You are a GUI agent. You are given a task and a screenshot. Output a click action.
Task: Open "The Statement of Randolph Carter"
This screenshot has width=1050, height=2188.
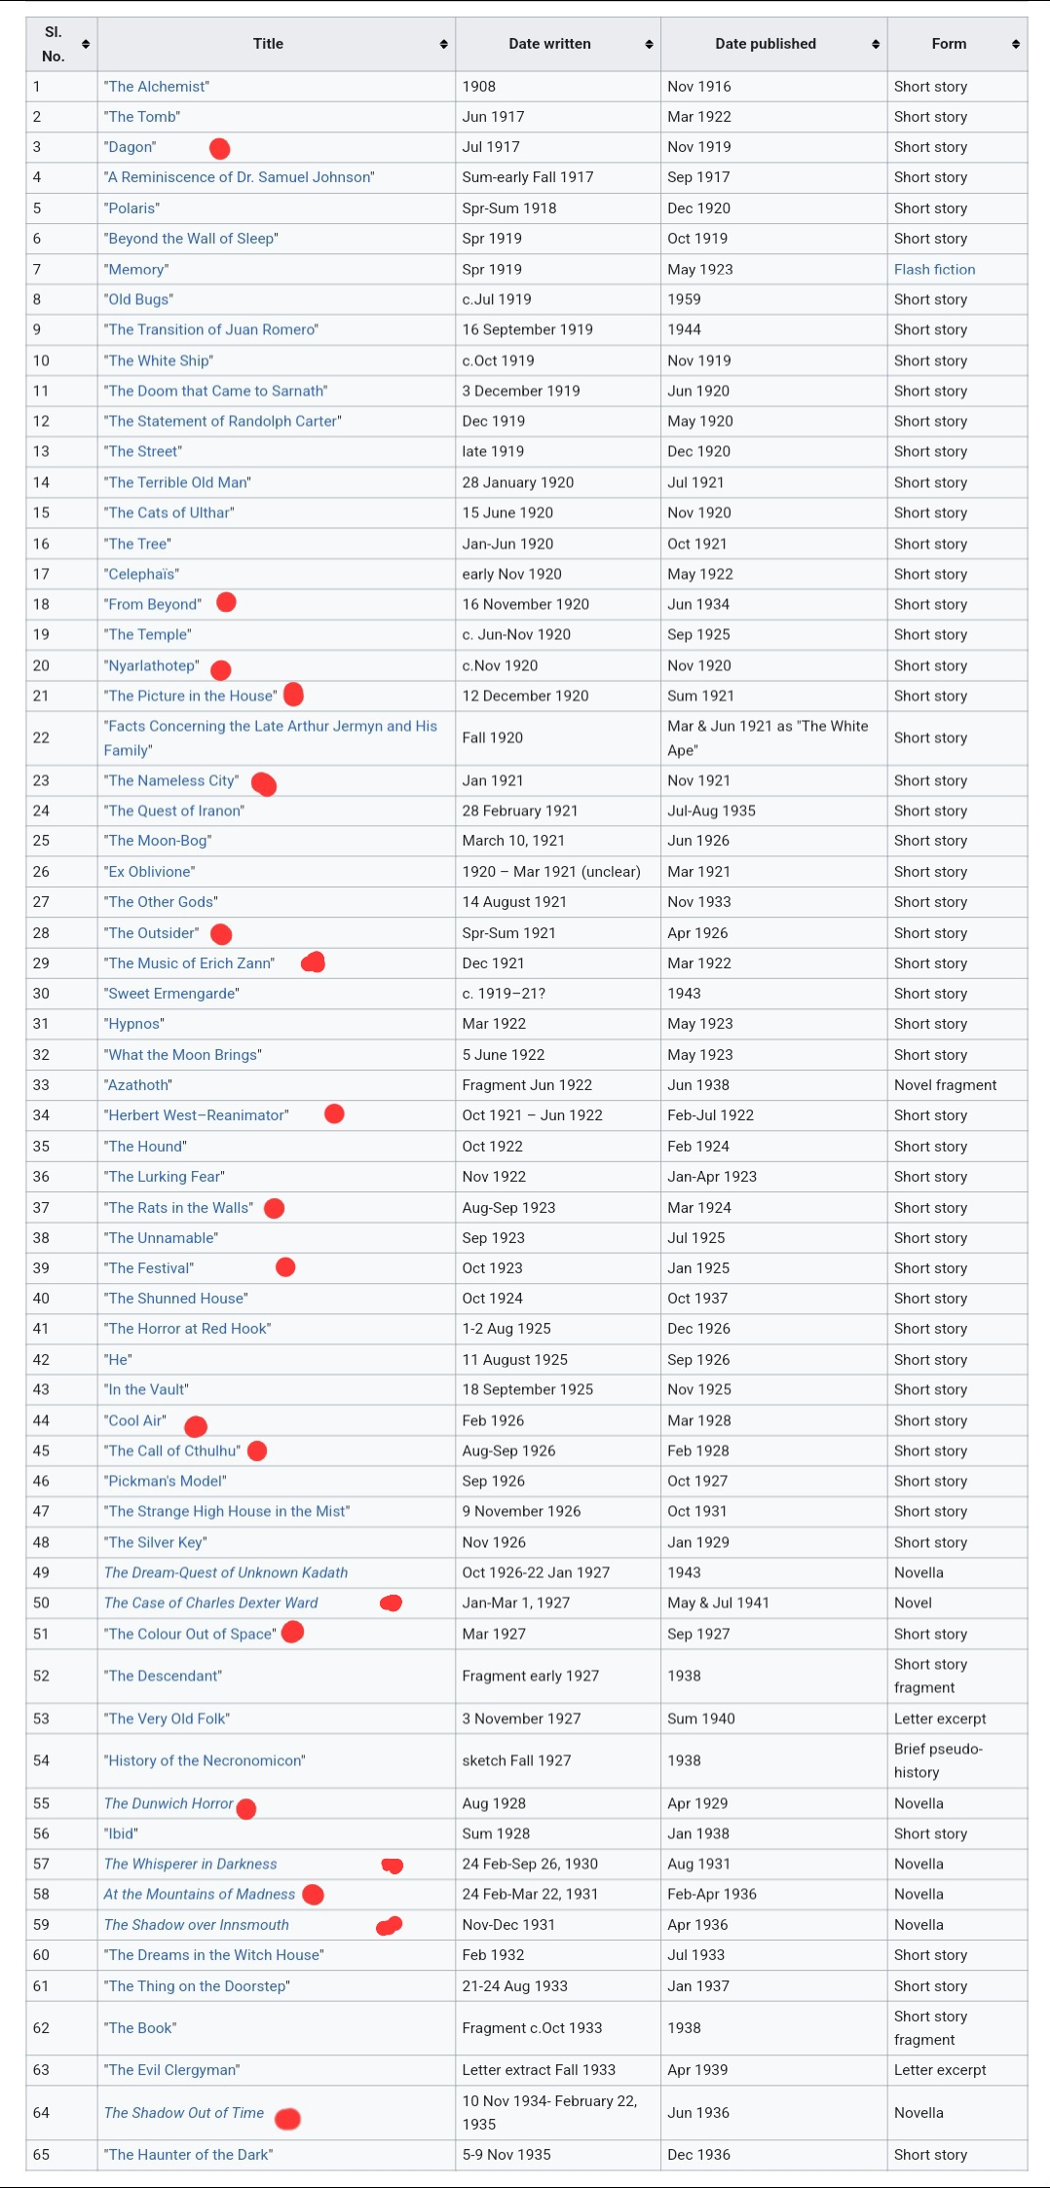tap(223, 421)
